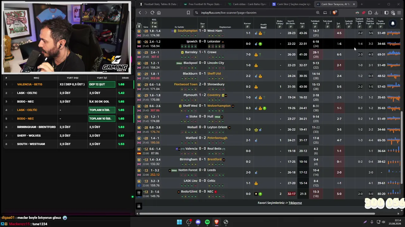Click the possession bar chart in Southampton row
405x227 pixels.
click(x=394, y=33)
